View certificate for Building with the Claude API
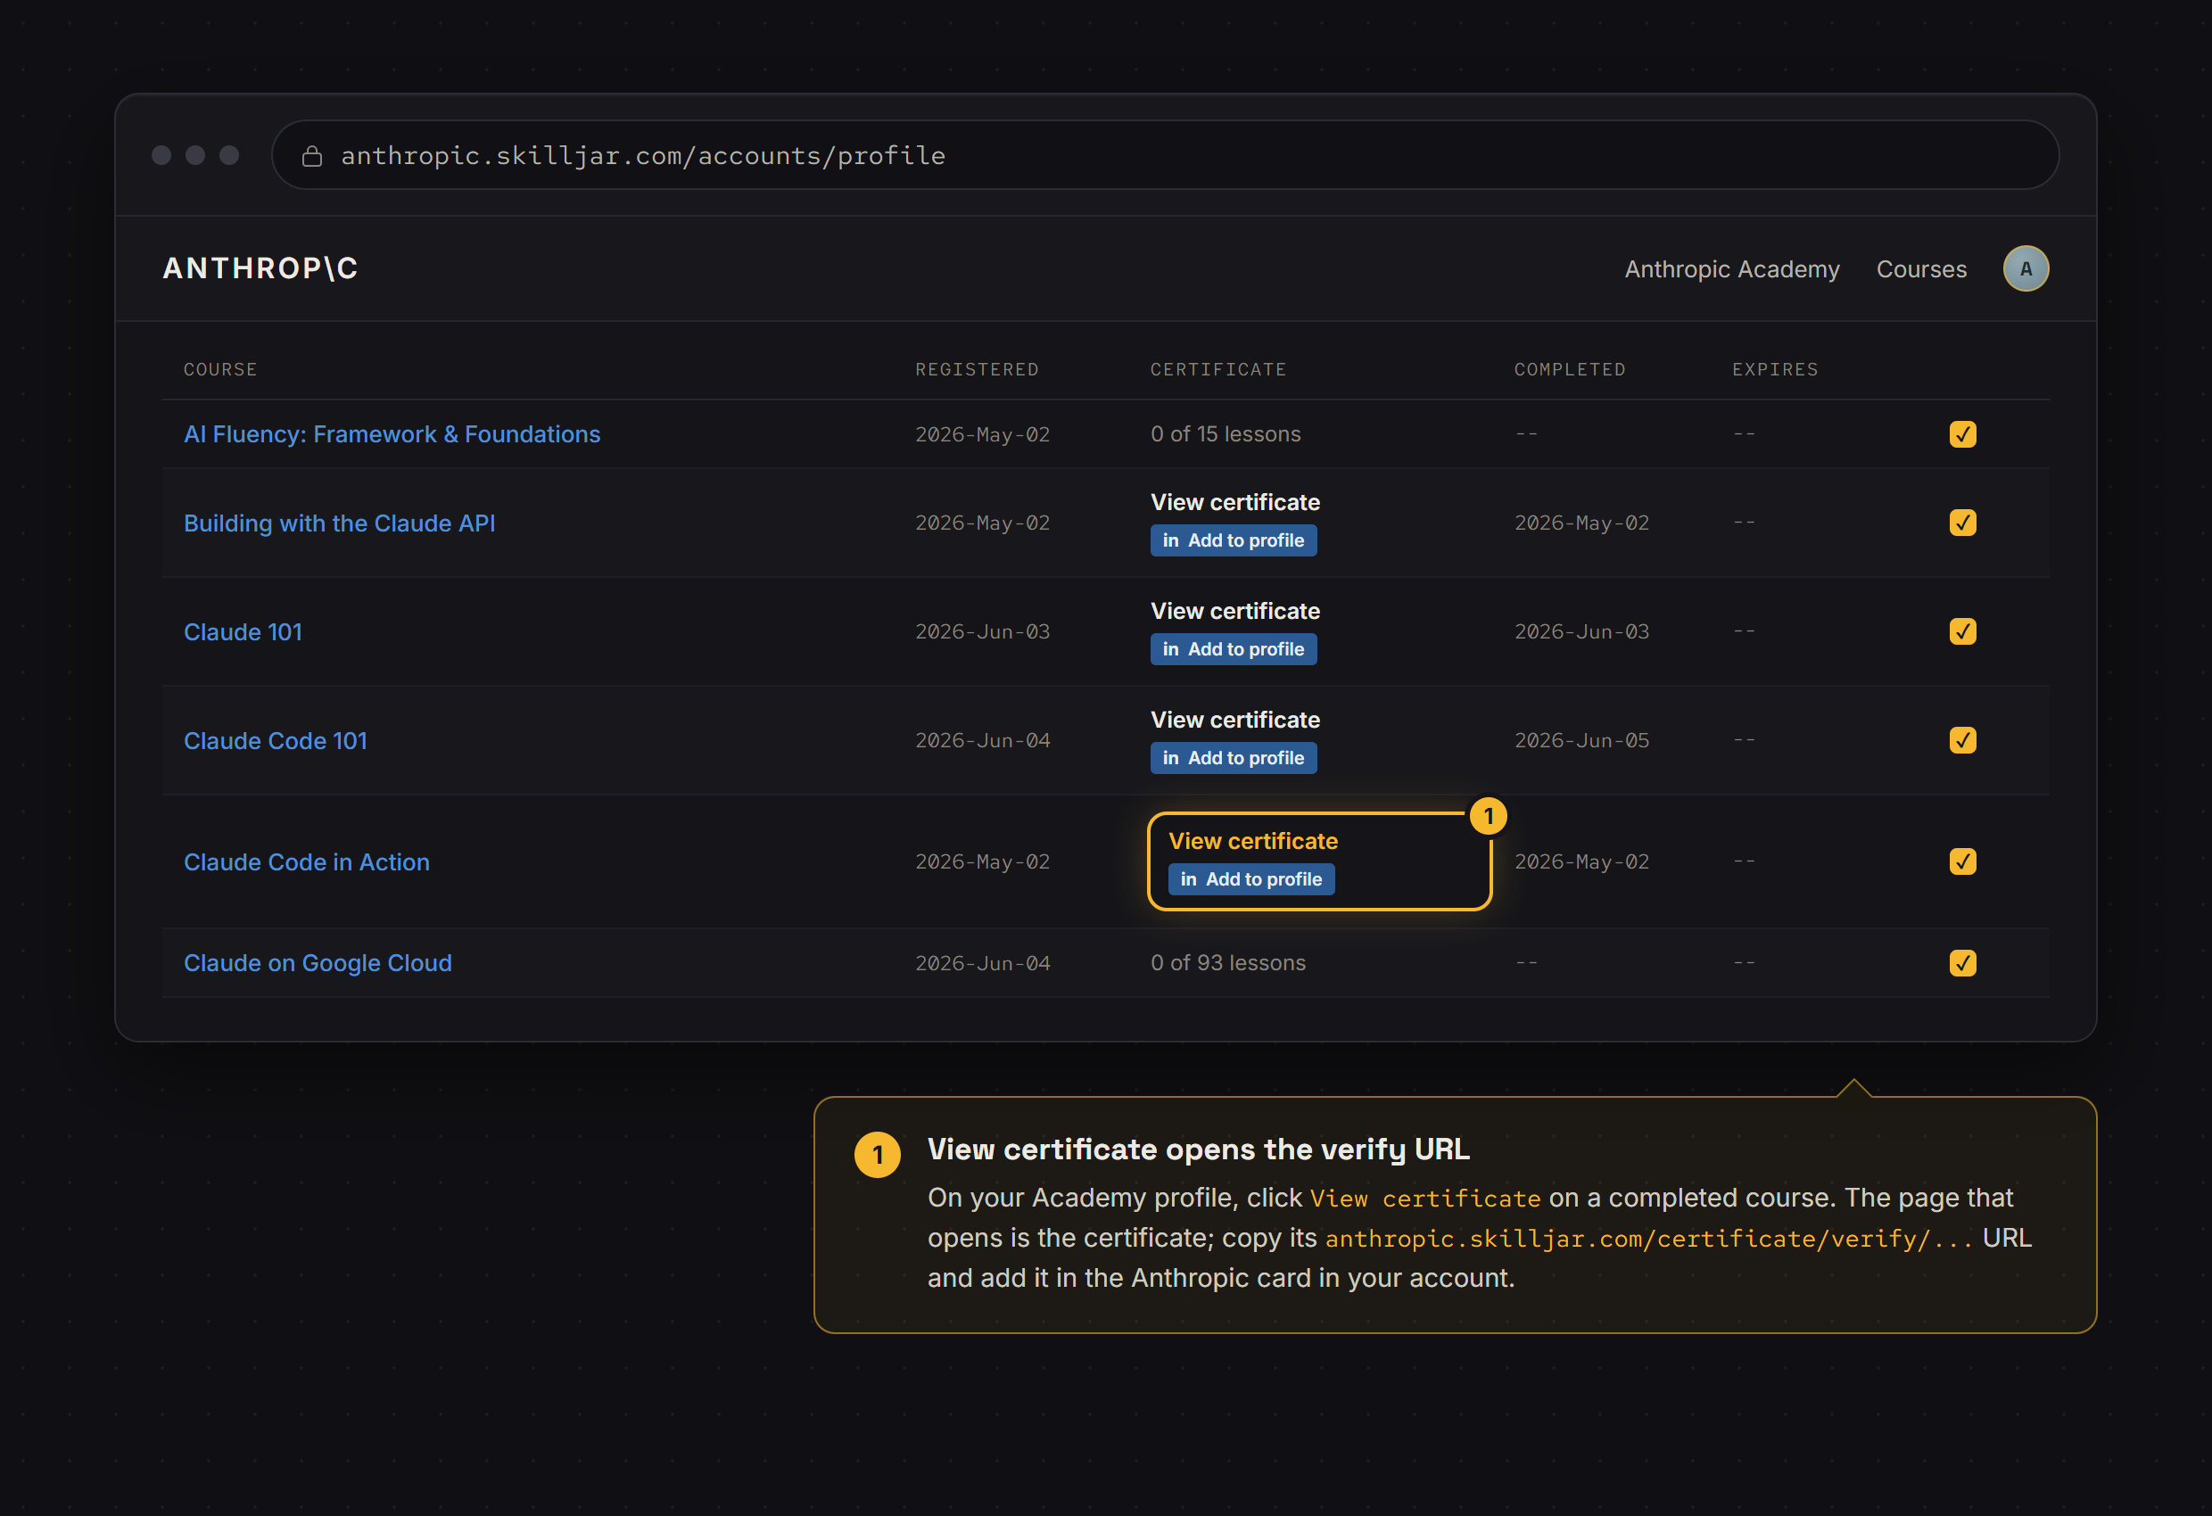Image resolution: width=2212 pixels, height=1516 pixels. pyautogui.click(x=1234, y=502)
